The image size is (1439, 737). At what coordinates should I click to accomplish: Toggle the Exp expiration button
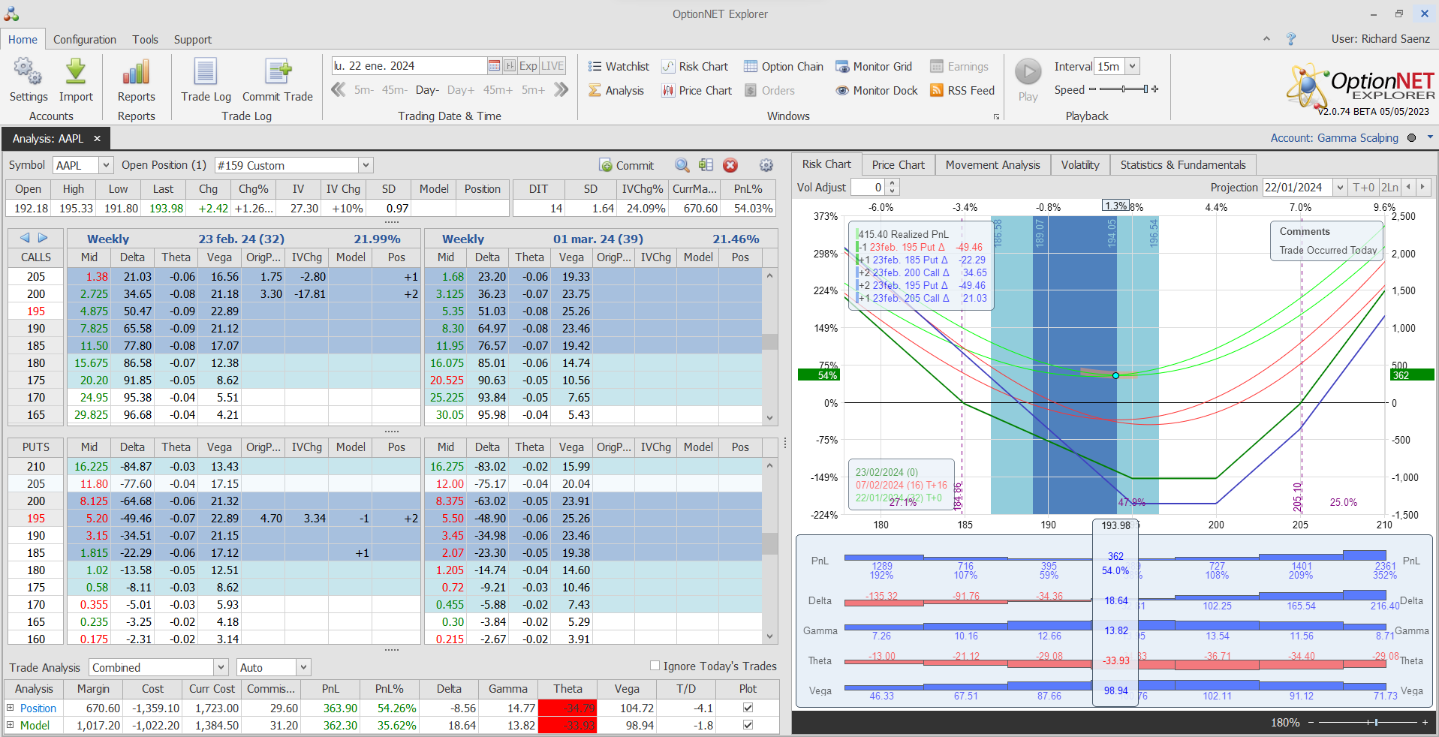point(528,66)
